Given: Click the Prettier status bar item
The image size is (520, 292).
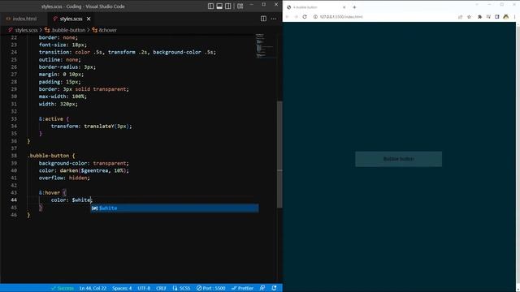Looking at the screenshot, I should [242, 288].
